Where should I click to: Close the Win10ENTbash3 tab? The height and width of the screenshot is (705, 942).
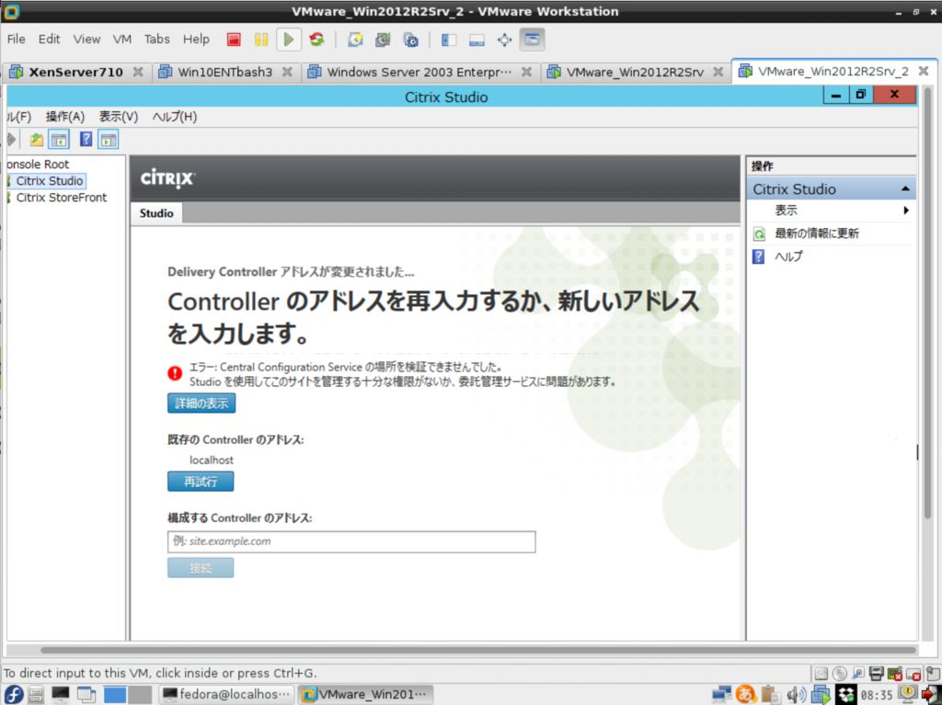pyautogui.click(x=287, y=72)
